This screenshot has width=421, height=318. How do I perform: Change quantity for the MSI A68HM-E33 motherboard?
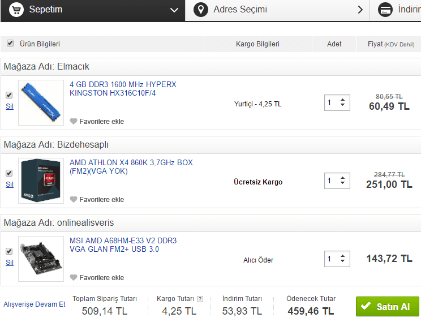pyautogui.click(x=337, y=259)
